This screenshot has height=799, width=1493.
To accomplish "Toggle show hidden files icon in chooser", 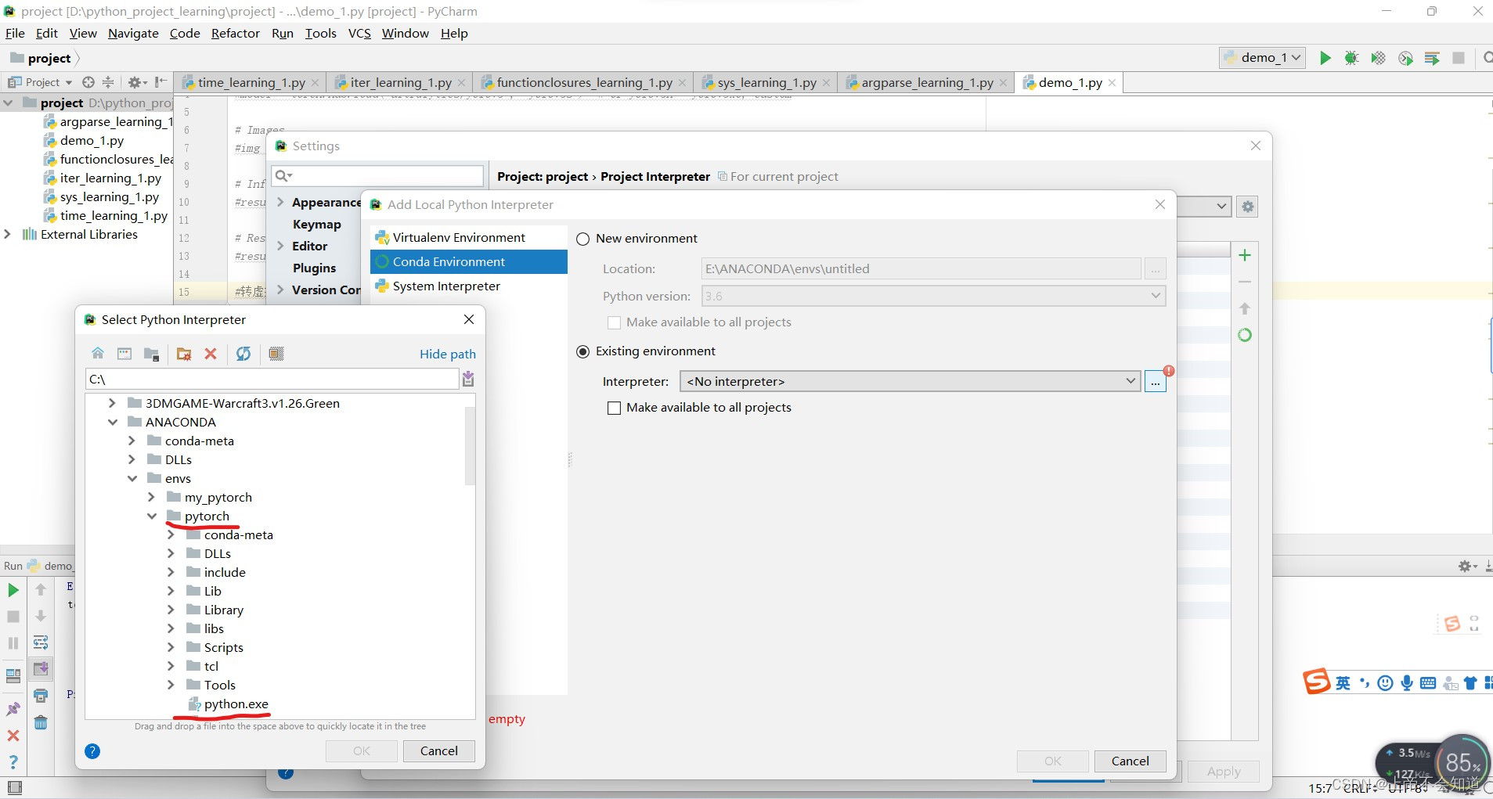I will pos(276,354).
